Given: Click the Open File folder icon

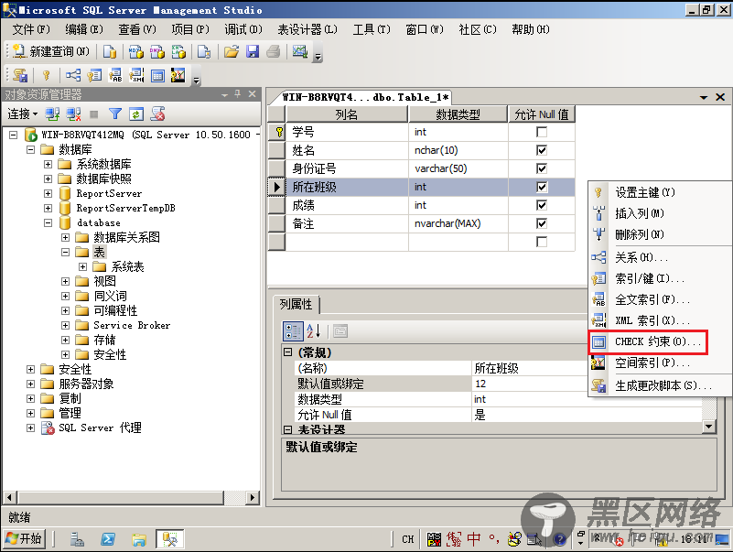Looking at the screenshot, I should 232,51.
